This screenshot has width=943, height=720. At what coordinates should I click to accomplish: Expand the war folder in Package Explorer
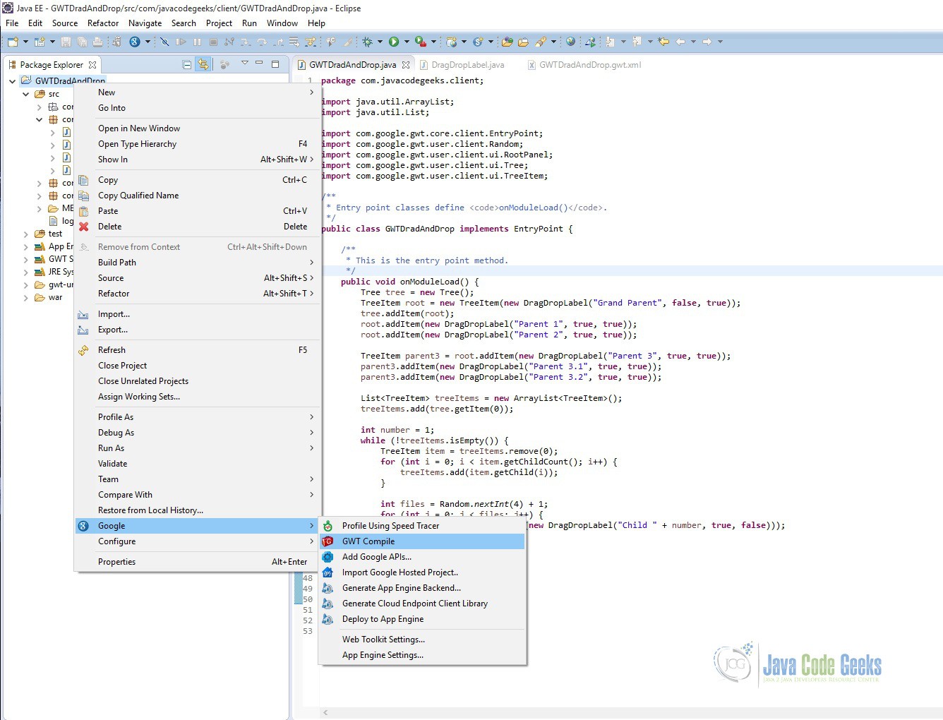(x=25, y=297)
